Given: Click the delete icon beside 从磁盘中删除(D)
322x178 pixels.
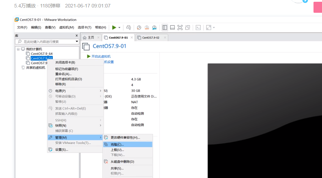Looking at the screenshot, I should pyautogui.click(x=106, y=162).
